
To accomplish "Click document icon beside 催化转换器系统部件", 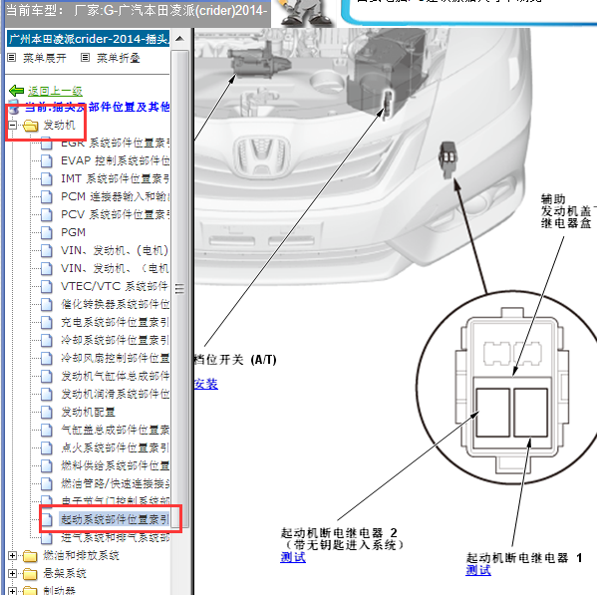I will (47, 304).
